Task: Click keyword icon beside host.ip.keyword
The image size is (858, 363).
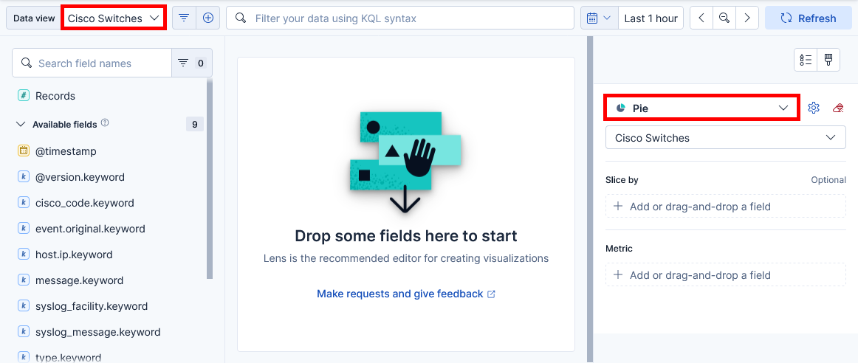Action: click(x=23, y=255)
